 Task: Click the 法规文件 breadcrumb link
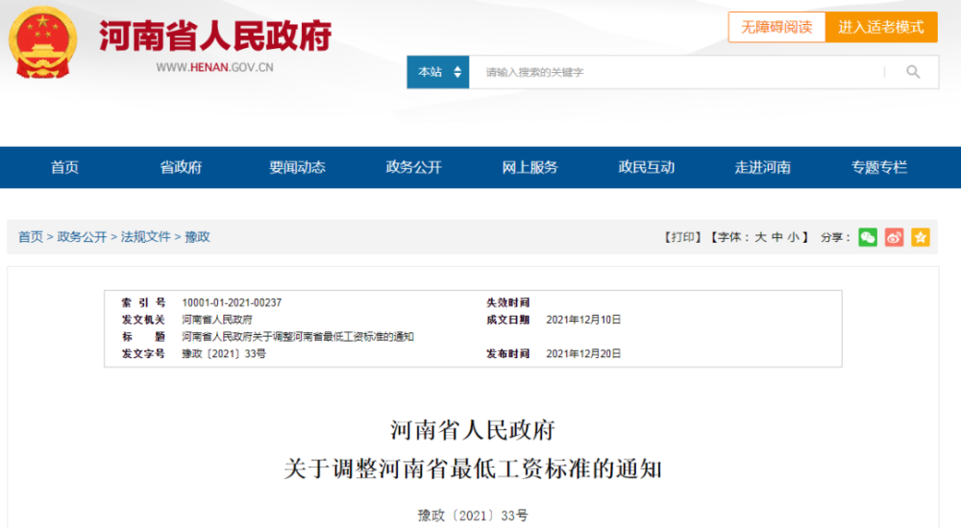pyautogui.click(x=146, y=237)
